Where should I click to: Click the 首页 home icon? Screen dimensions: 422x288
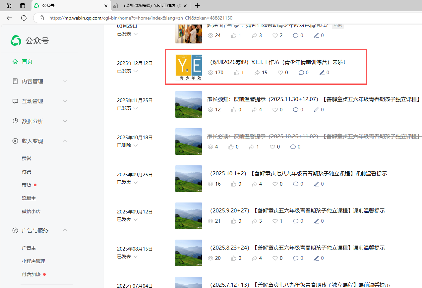tap(15, 61)
